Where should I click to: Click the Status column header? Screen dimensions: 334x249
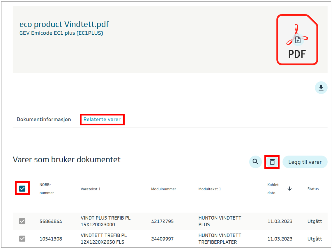point(313,189)
